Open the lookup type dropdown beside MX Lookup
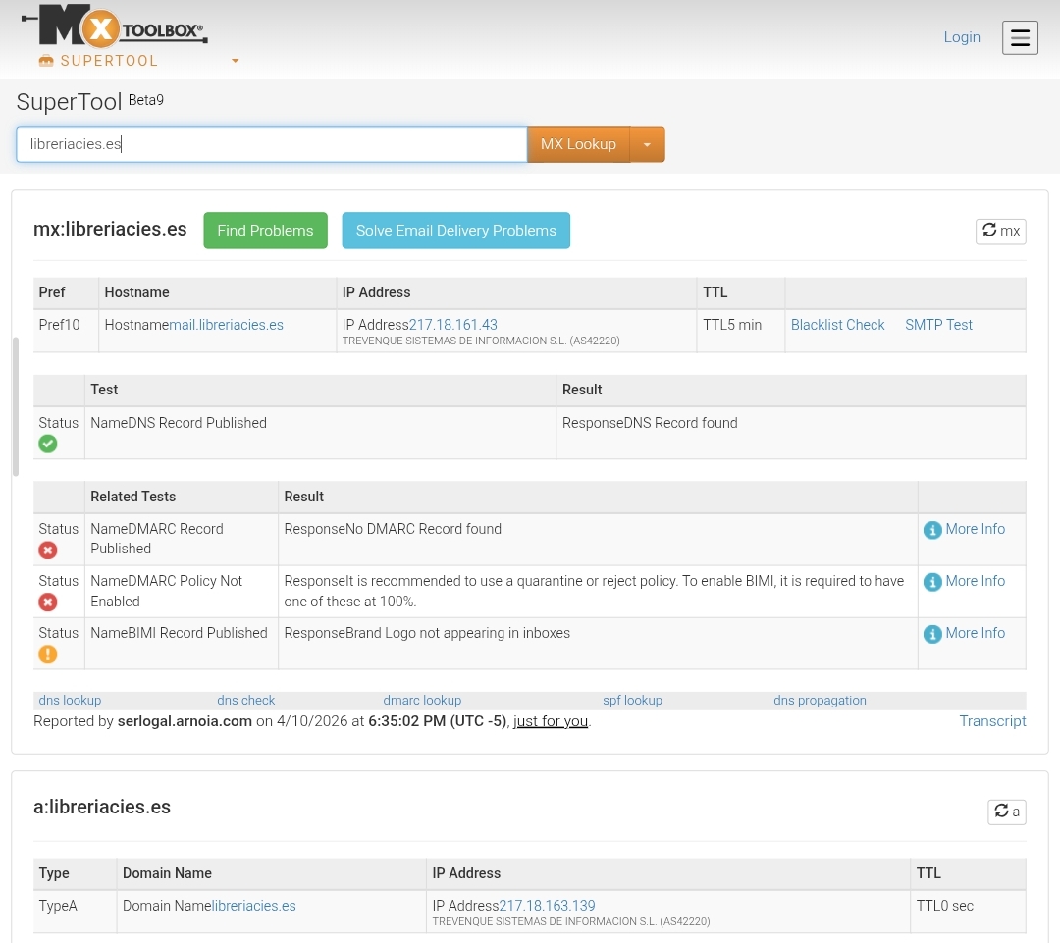 [x=646, y=143]
